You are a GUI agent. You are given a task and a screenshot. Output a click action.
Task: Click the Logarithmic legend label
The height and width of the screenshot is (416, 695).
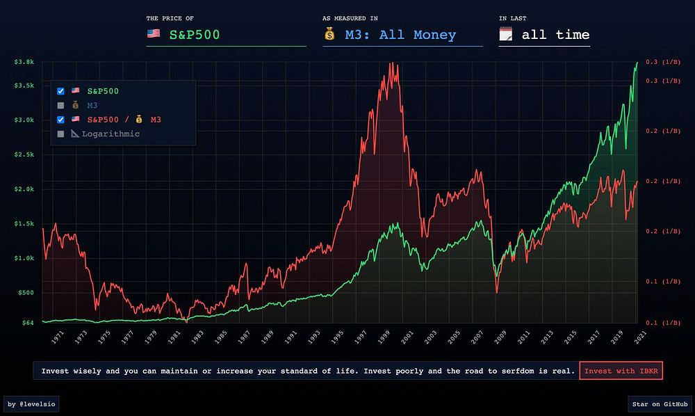point(111,134)
